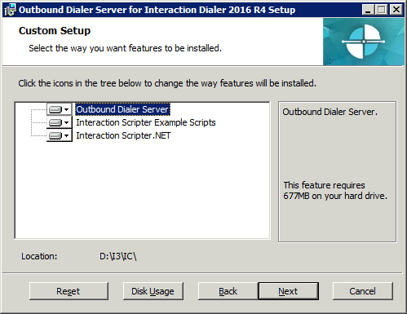Click the D:\I3\IC\ location path
This screenshot has height=314, width=407.
118,256
